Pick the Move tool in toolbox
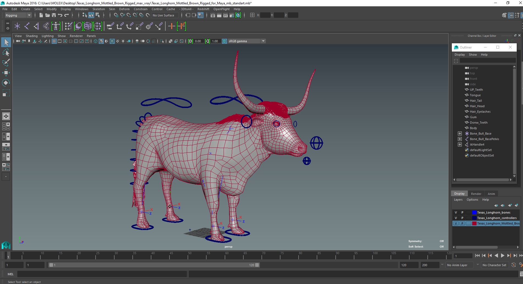The height and width of the screenshot is (284, 523). [x=6, y=73]
